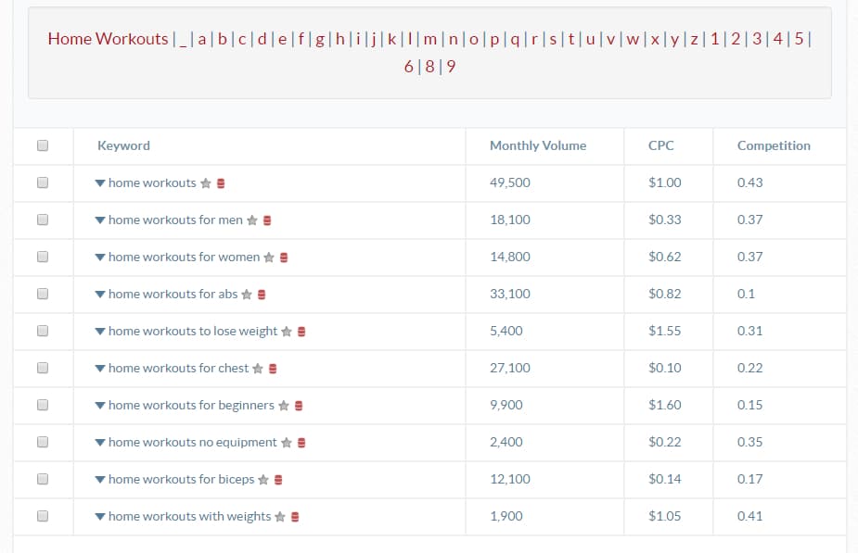
Task: Click the red database icon for 'home workouts for men'
Action: tap(267, 220)
